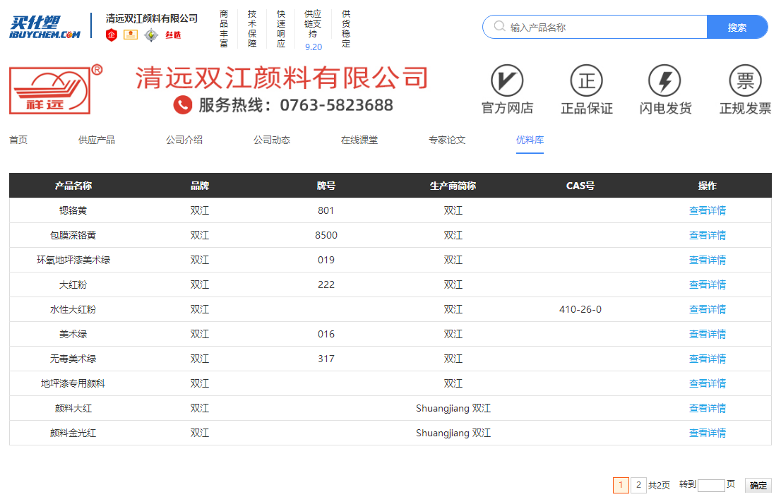
Task: View details for 环氧地坪漆美术绿
Action: [x=708, y=260]
